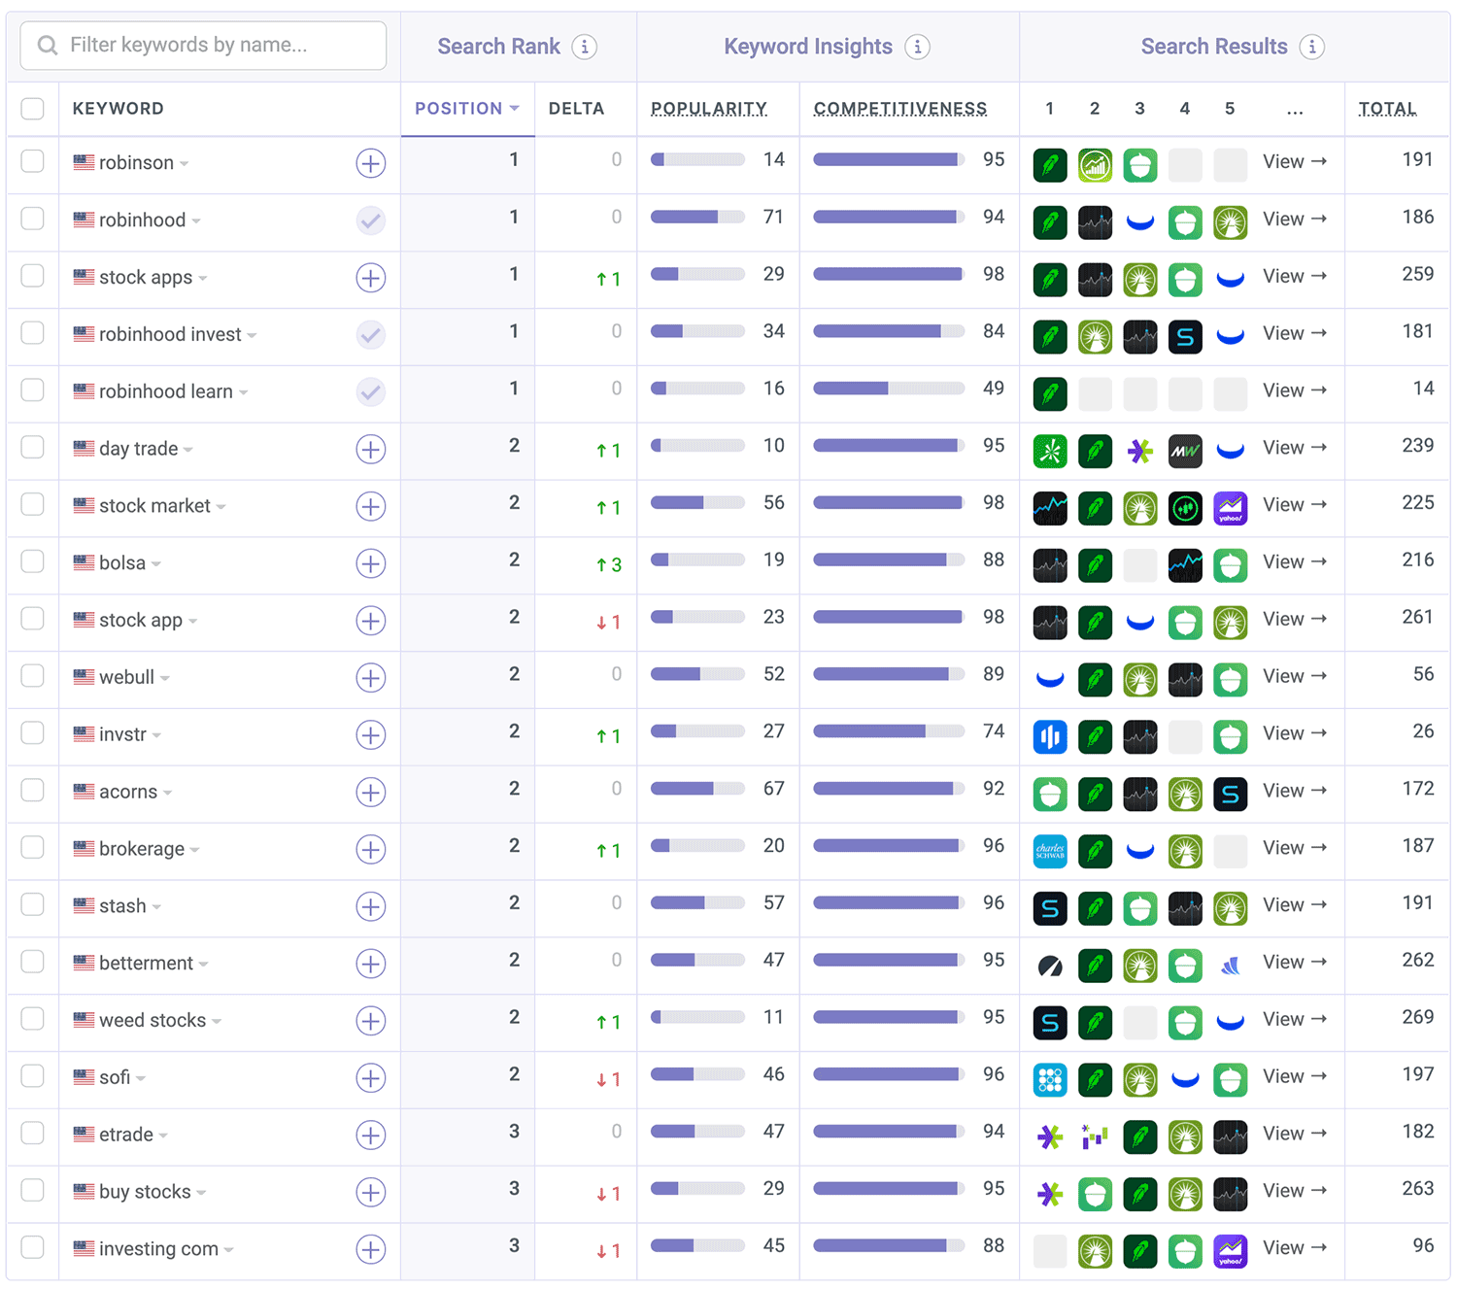Screen dimensions: 1457x1289
Task: Add day trade keyword with plus icon
Action: point(370,450)
